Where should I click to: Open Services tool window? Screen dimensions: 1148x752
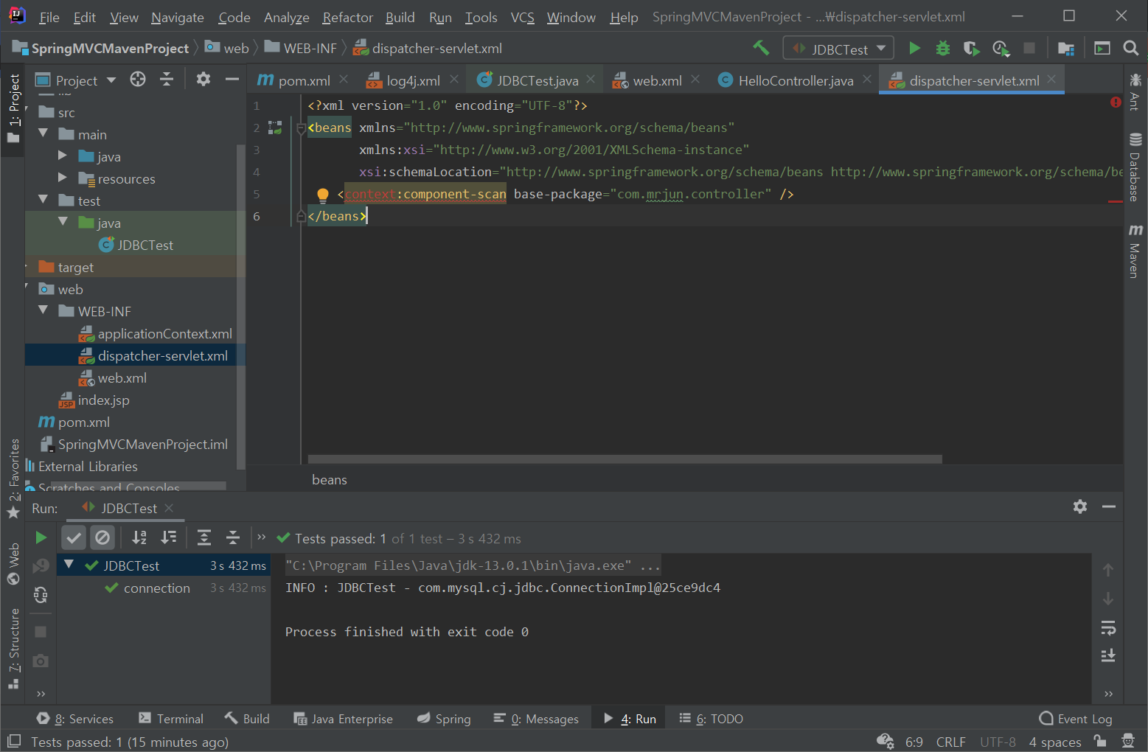tap(75, 719)
